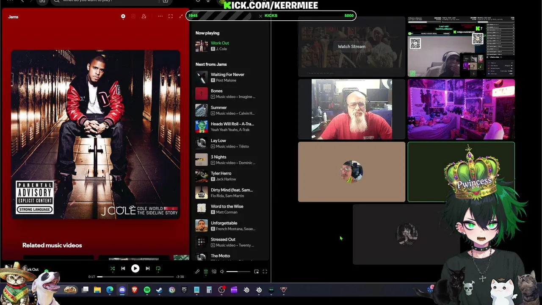Open Task View on the taskbar

click(85, 290)
